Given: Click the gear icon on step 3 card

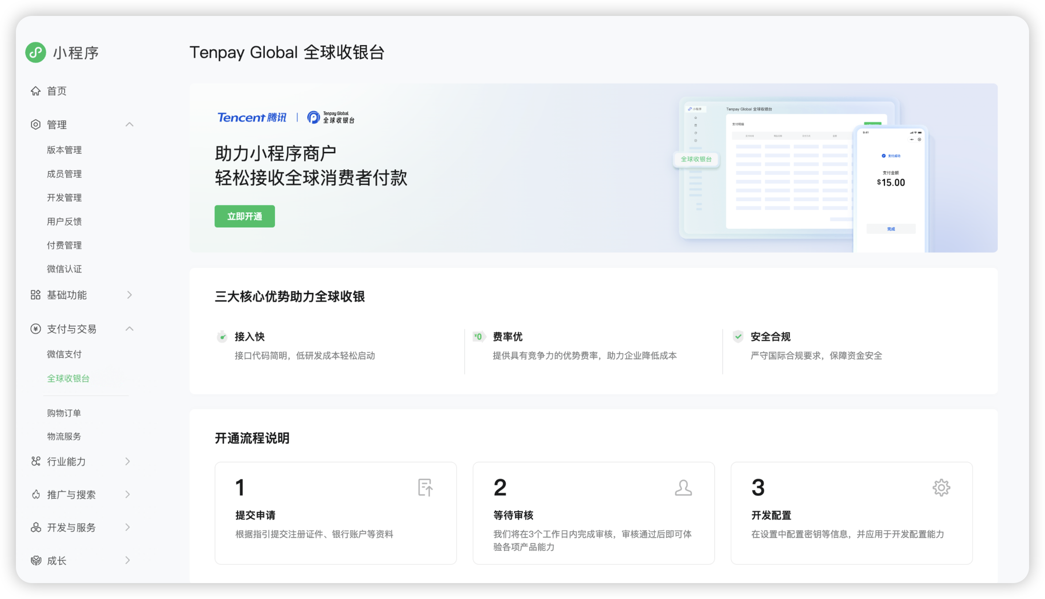Looking at the screenshot, I should (x=941, y=488).
